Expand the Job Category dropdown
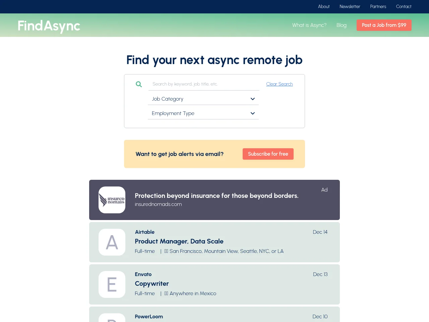The width and height of the screenshot is (429, 322). 203,99
